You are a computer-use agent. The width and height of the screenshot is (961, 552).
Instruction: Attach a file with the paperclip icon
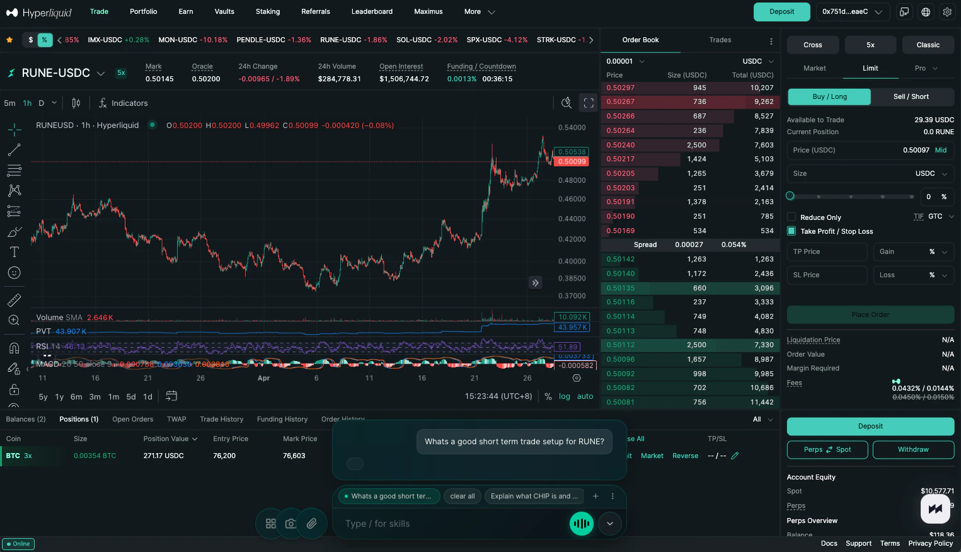pyautogui.click(x=311, y=524)
